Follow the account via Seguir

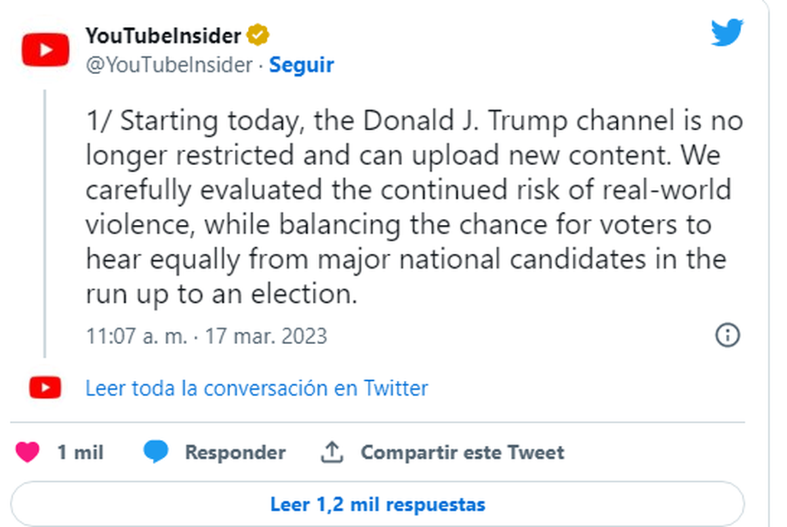coord(302,65)
